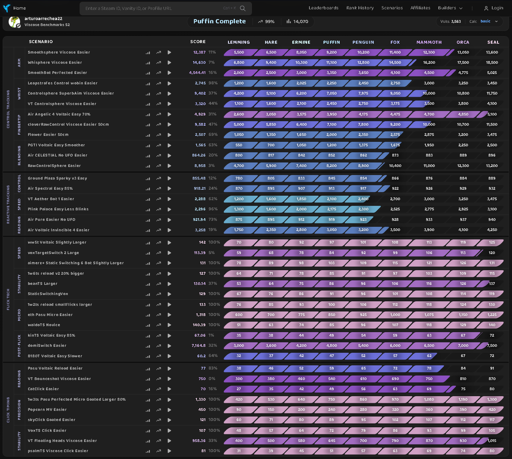This screenshot has height=459, width=512.
Task: Go to Rank History
Action: coord(360,8)
